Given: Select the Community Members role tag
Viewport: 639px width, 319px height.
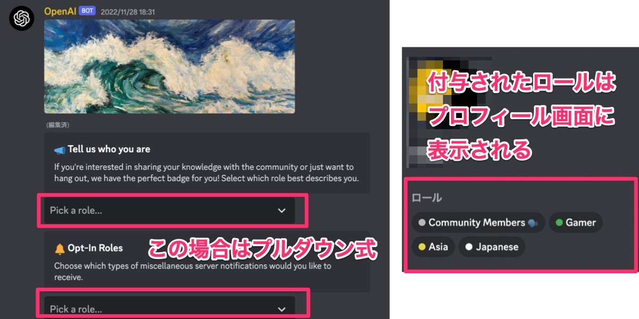Looking at the screenshot, I should tap(478, 223).
